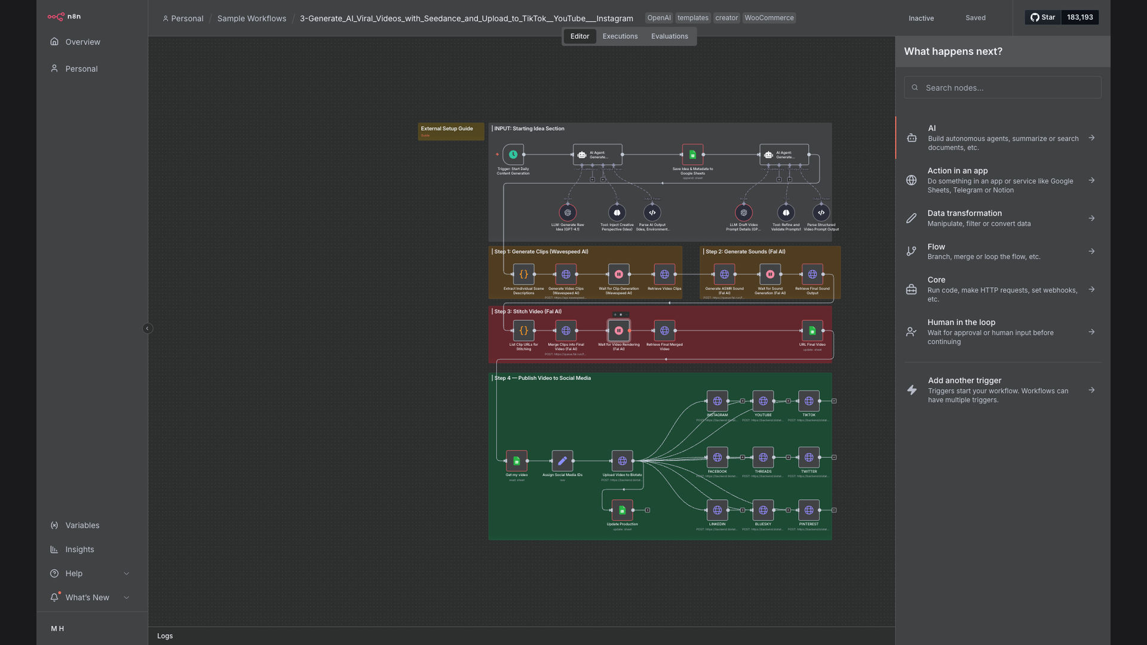Screen dimensions: 1147x645
Task: Select the Assign Social Media IDs node
Action: pyautogui.click(x=562, y=461)
